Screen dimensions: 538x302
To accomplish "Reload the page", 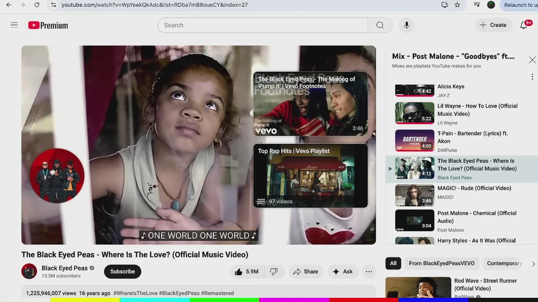I will click(x=37, y=5).
